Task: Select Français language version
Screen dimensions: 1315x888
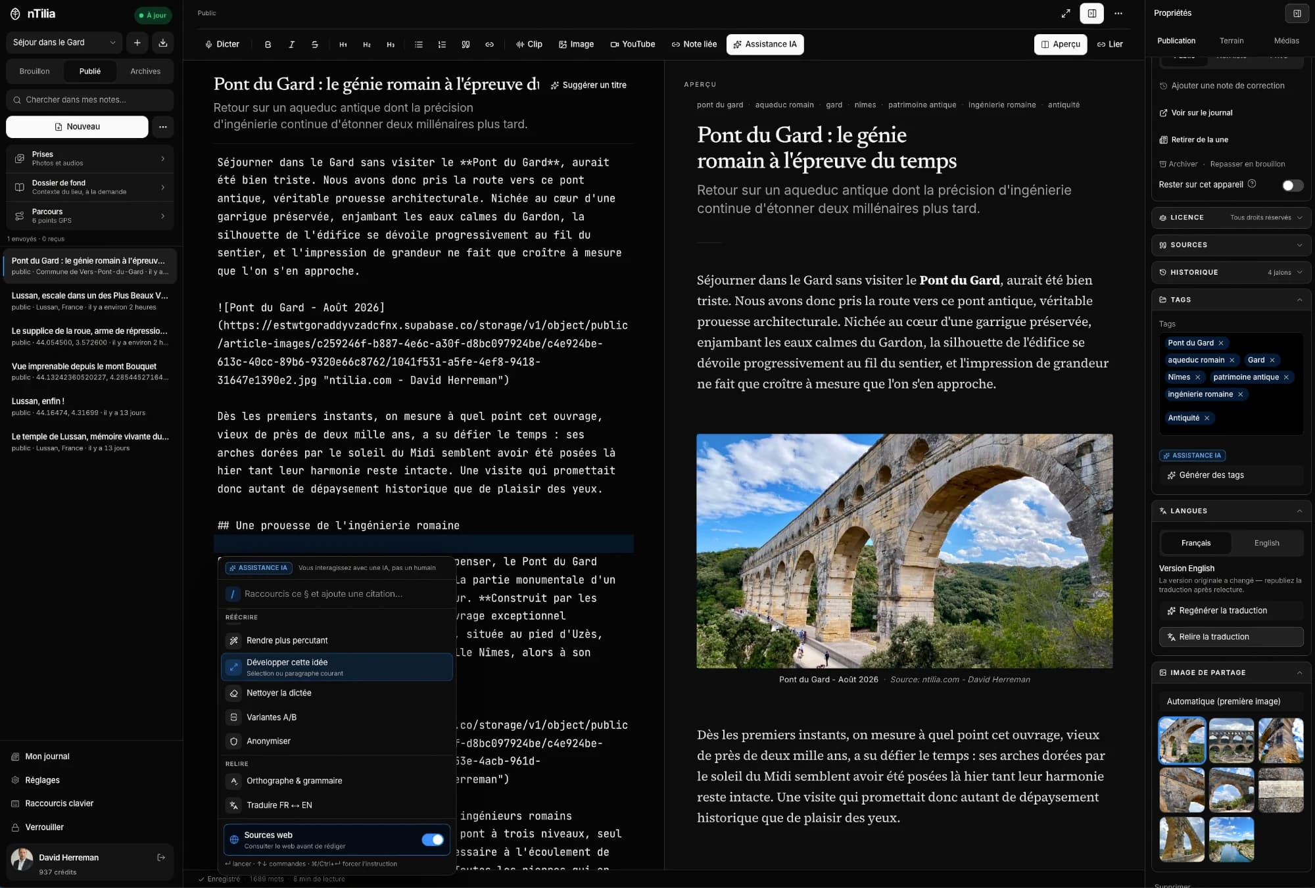Action: tap(1195, 543)
